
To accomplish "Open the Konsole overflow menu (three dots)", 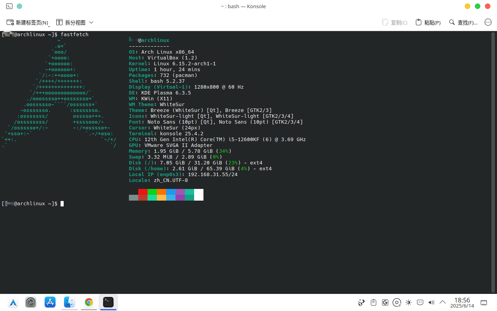I will click(488, 23).
